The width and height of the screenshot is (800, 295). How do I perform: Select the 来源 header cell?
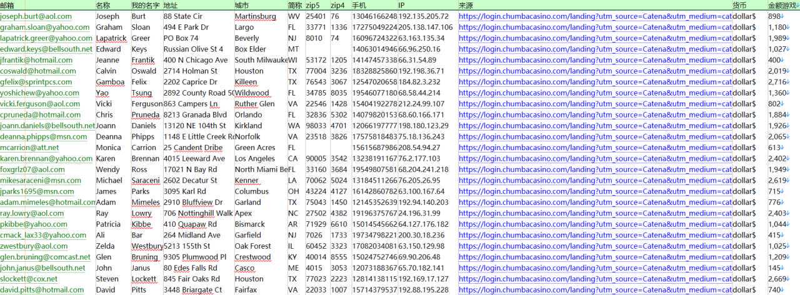coord(466,5)
